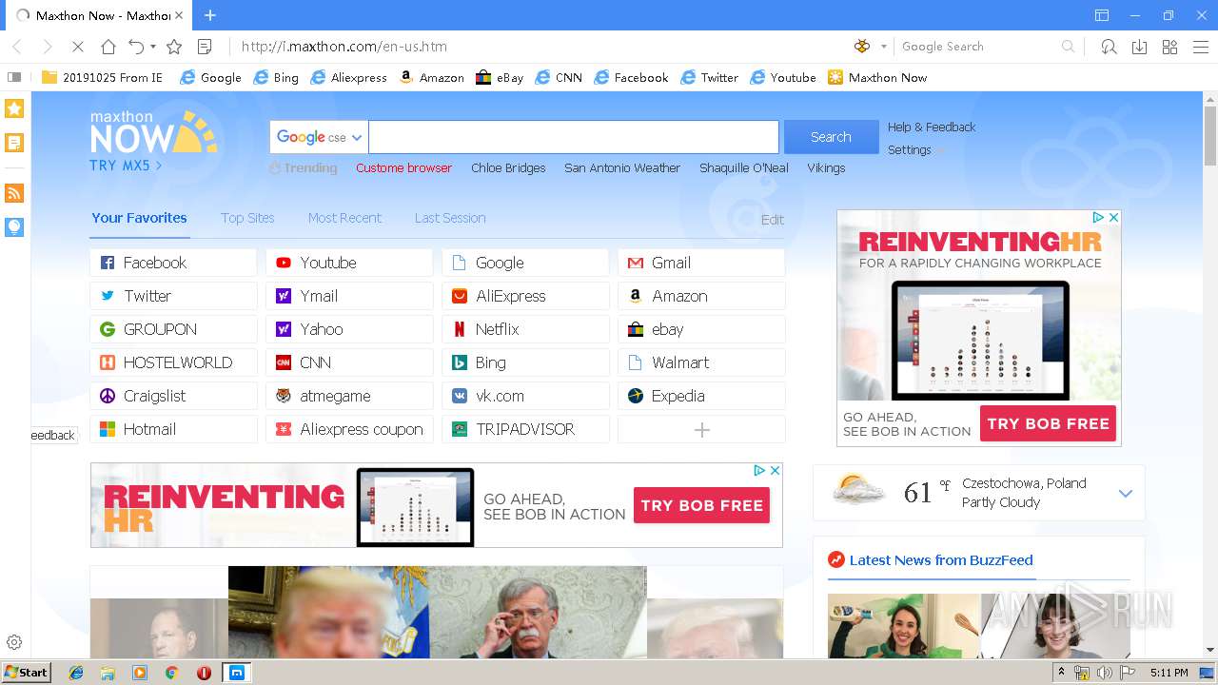
Task: Open Craigslist favorite tile
Action: [173, 396]
